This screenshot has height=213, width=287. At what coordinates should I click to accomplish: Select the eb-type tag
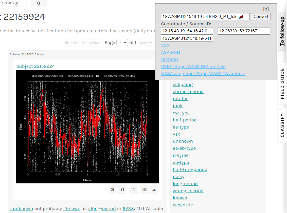(x=181, y=162)
